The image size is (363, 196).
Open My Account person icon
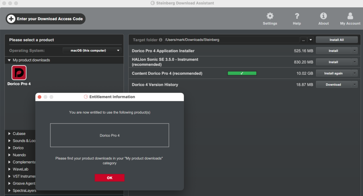coord(350,16)
